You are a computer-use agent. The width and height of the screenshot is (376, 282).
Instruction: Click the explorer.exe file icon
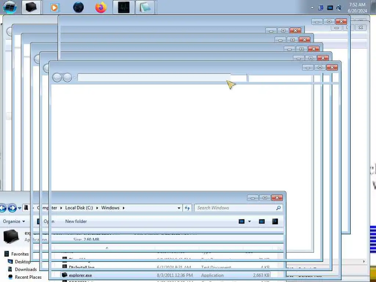[x=65, y=275]
